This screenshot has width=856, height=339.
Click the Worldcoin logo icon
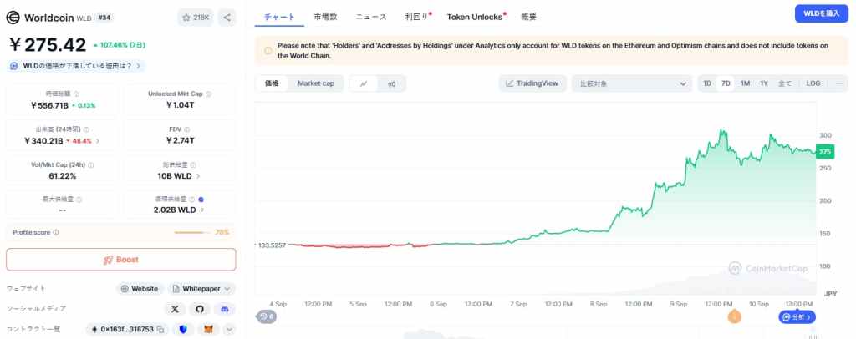coord(13,18)
